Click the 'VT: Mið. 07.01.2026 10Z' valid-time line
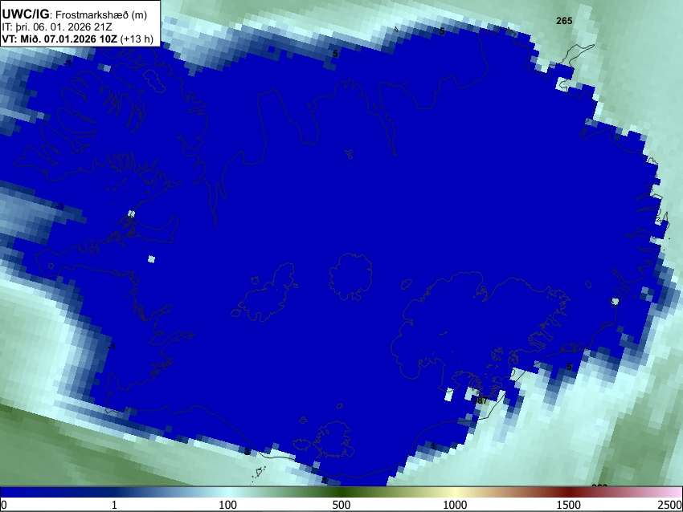 click(77, 39)
